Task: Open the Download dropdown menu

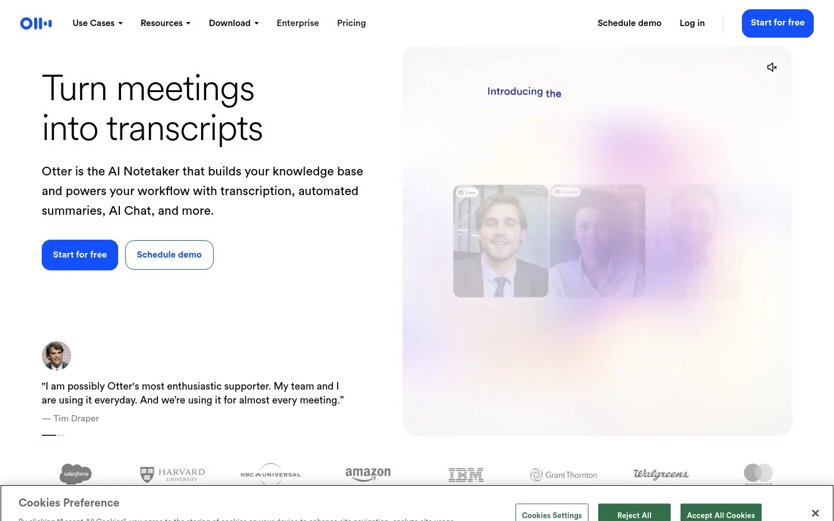Action: click(234, 23)
